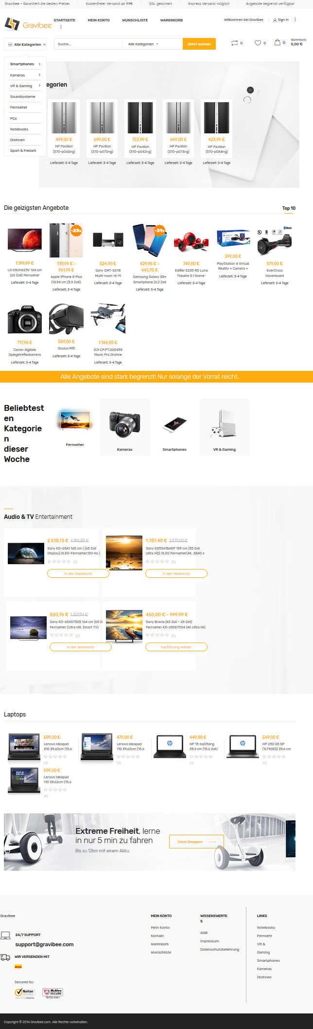Open Impressum link in footer

click(x=209, y=941)
